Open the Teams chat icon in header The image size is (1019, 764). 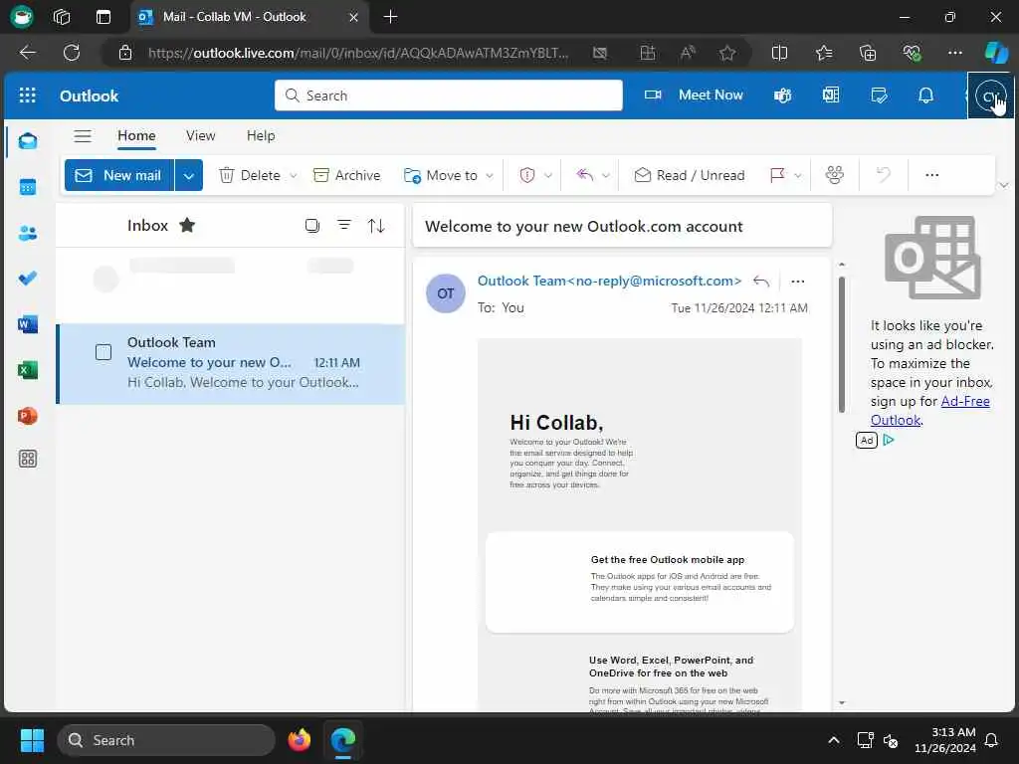pos(782,95)
